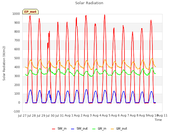The height and width of the screenshot is (134, 179).
Task: Click the red SW_in legend swatch
Action: pyautogui.click(x=53, y=129)
